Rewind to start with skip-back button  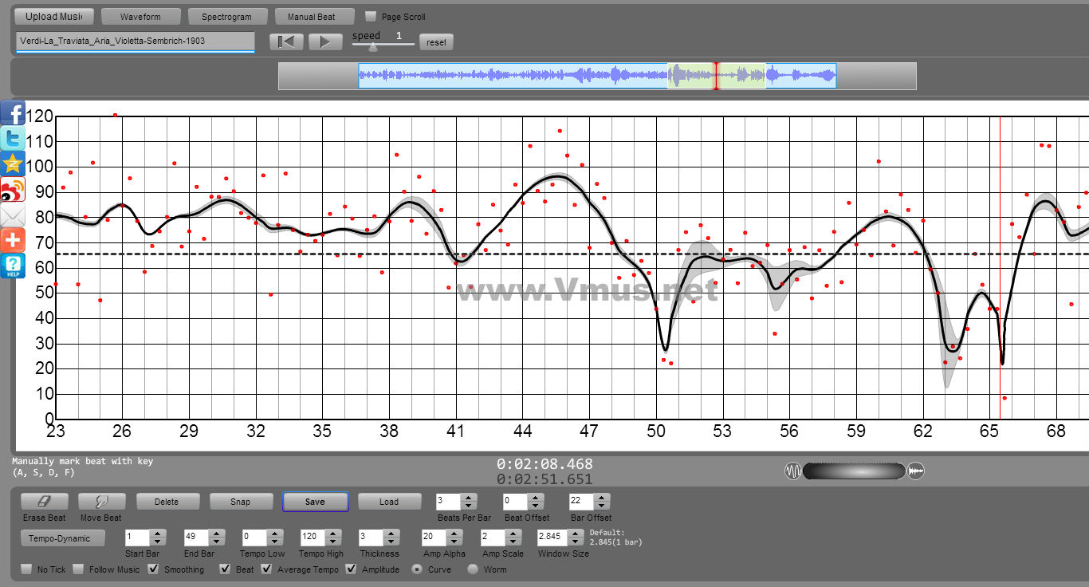point(286,42)
